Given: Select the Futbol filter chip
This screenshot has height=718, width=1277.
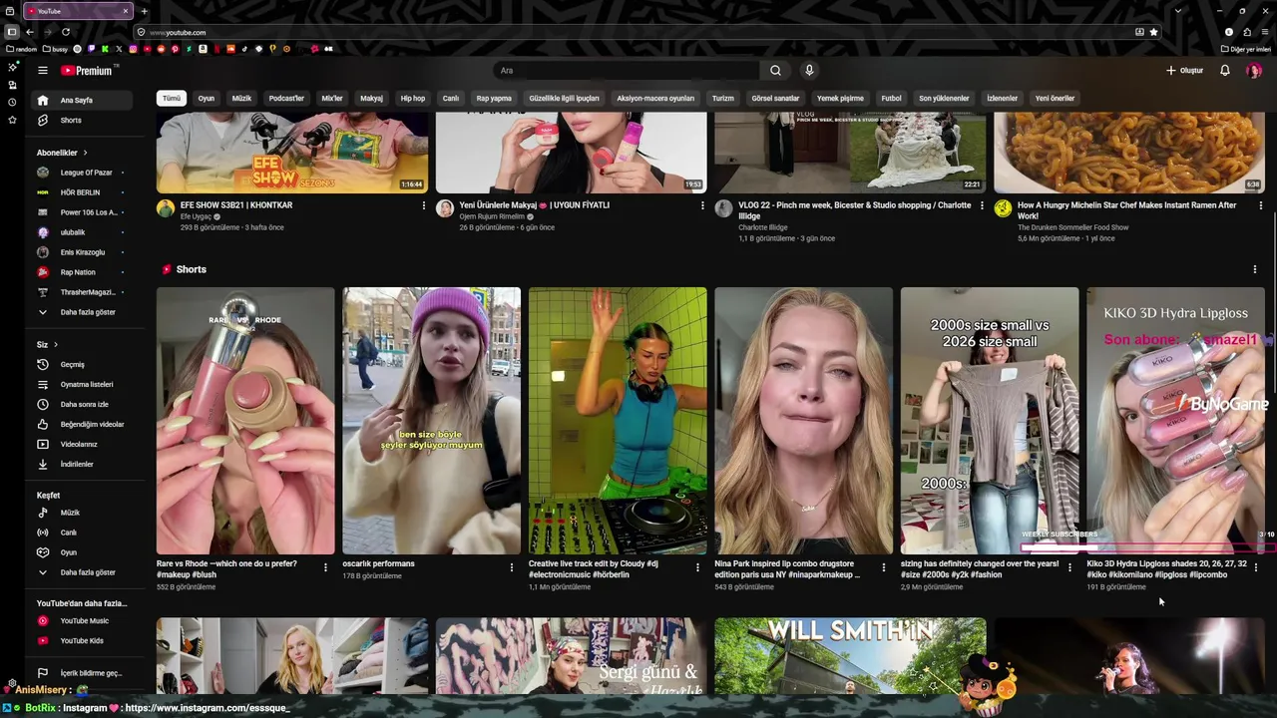Looking at the screenshot, I should (x=891, y=99).
